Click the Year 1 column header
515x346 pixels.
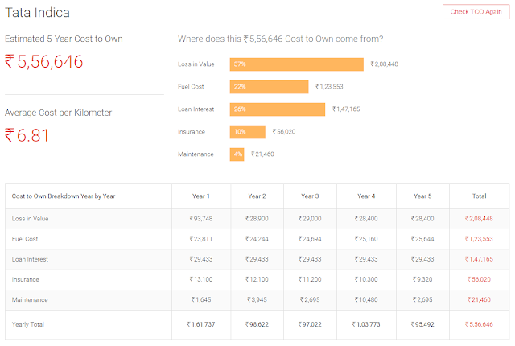tap(201, 196)
